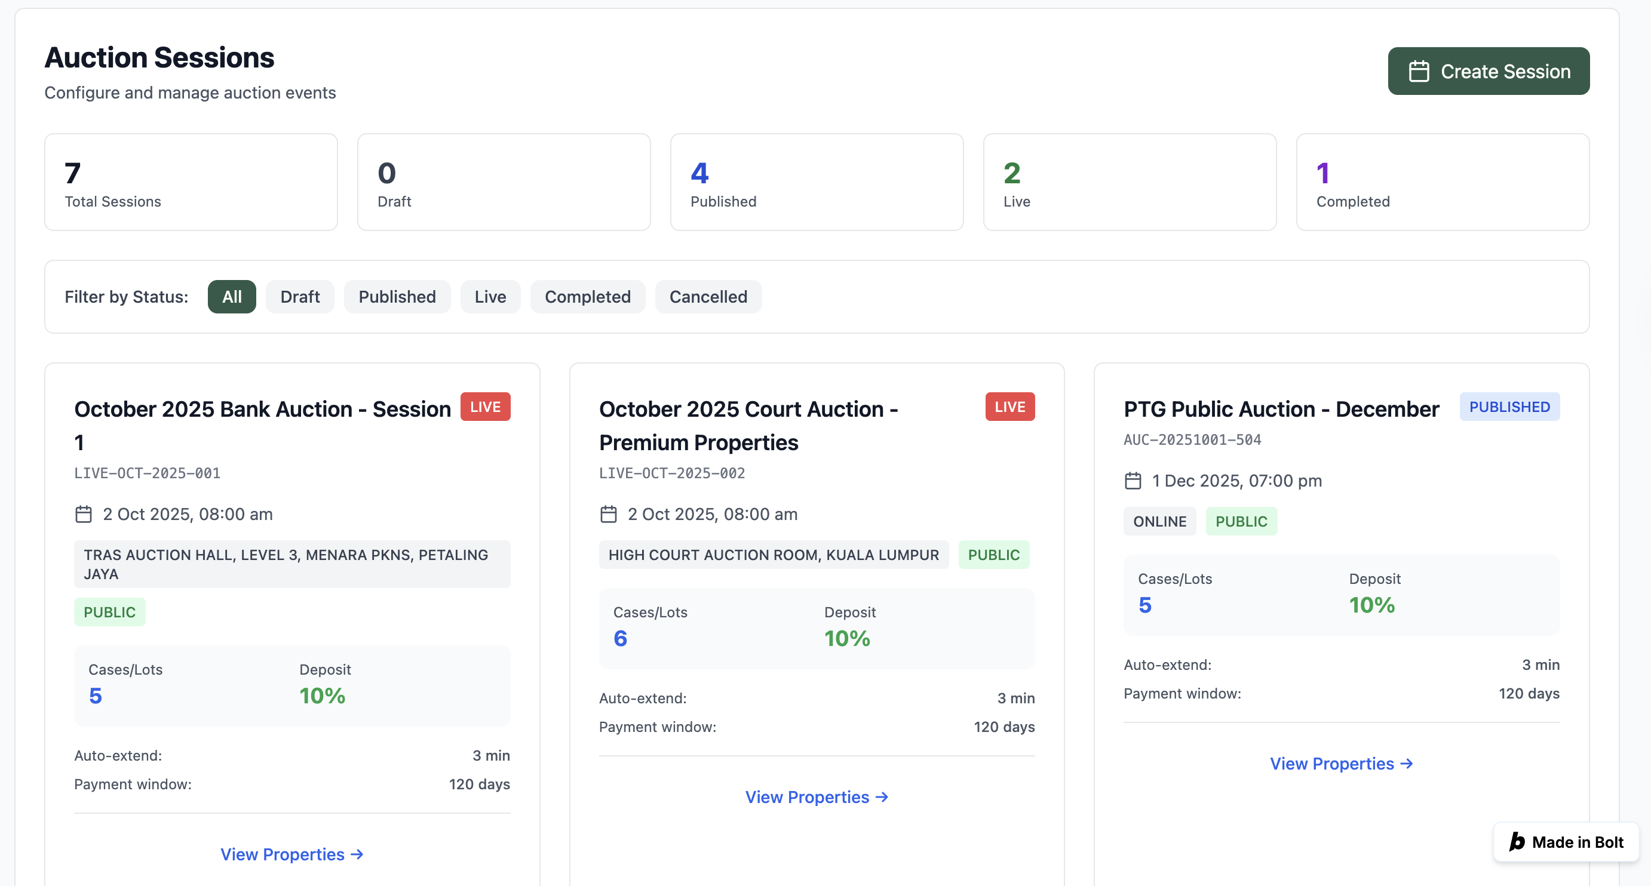Viewport: 1651px width, 886px height.
Task: Select the All status filter
Action: pyautogui.click(x=231, y=297)
